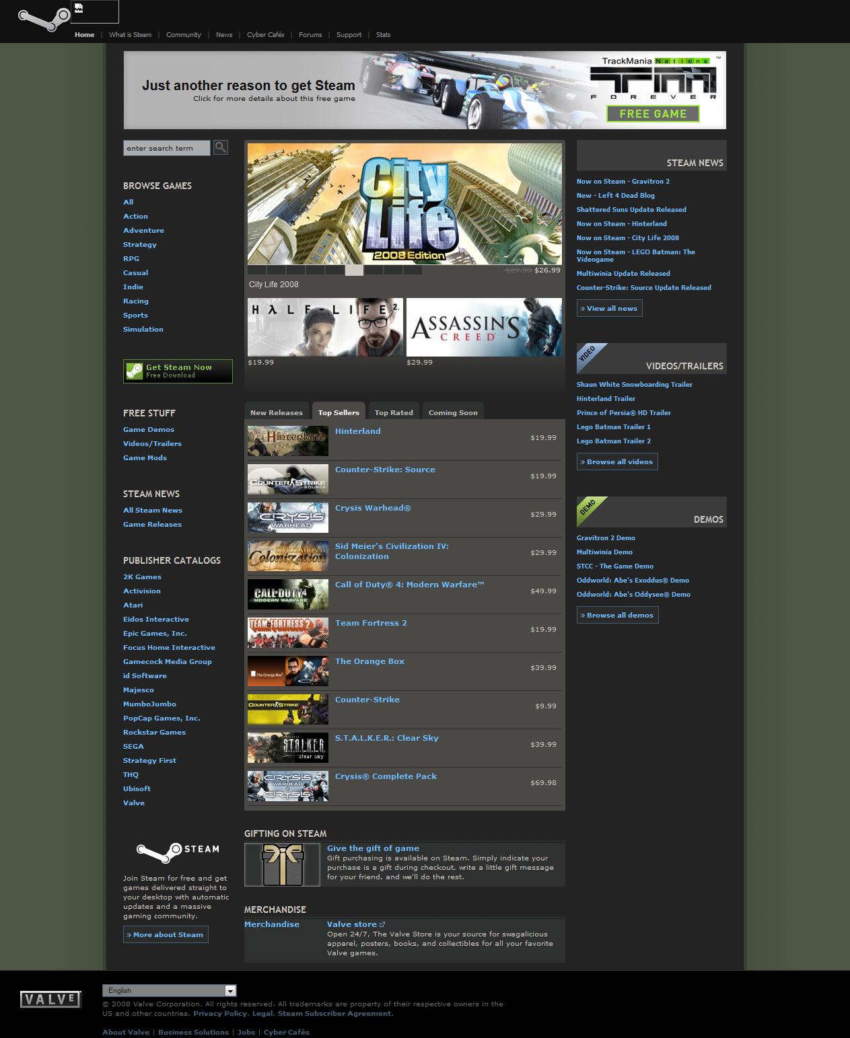Image resolution: width=850 pixels, height=1038 pixels.
Task: Open The Orange Box thumbnail
Action: (288, 671)
